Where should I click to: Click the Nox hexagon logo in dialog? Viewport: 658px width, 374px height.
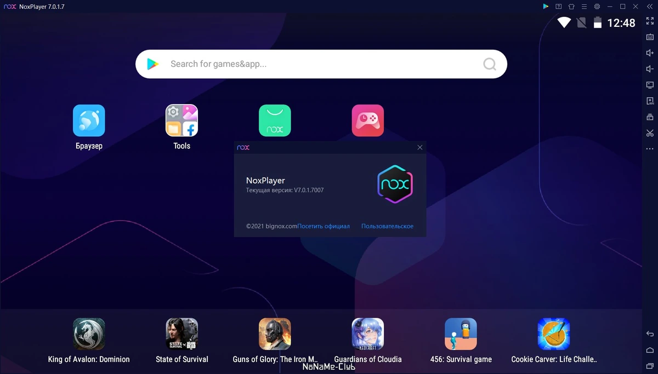pos(395,184)
